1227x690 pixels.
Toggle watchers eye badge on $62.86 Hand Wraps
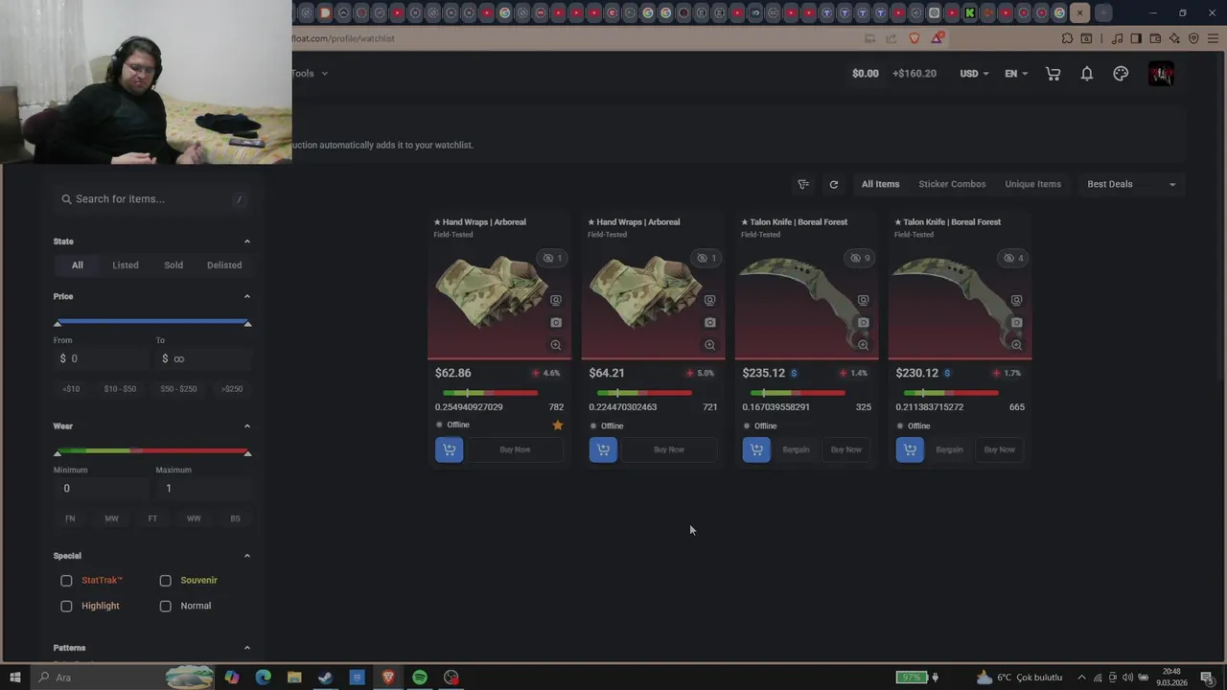[x=552, y=258]
